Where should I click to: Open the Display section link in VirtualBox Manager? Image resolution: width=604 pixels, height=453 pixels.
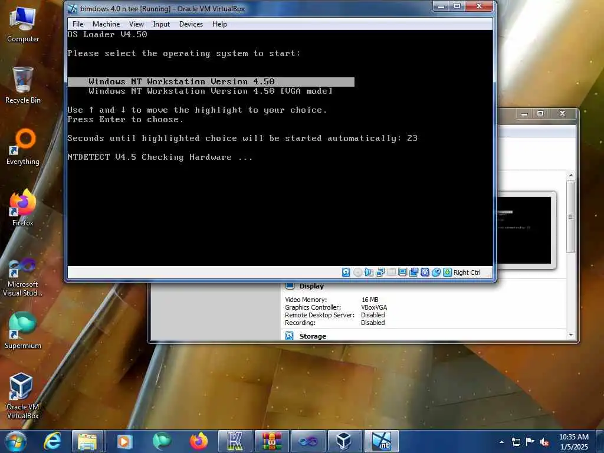(x=311, y=286)
